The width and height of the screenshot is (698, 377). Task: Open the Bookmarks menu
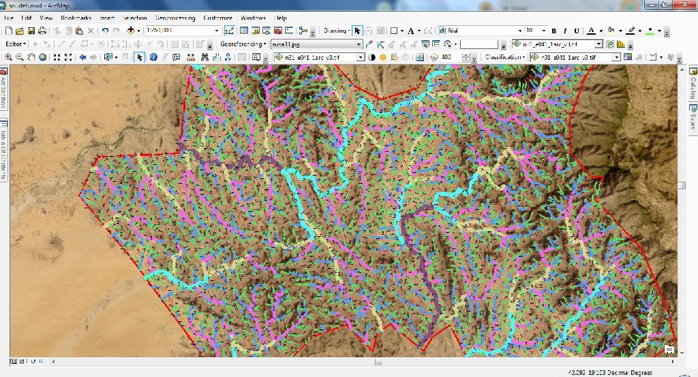(76, 18)
